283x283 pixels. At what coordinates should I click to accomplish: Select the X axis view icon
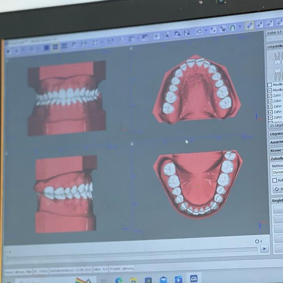(x=259, y=24)
